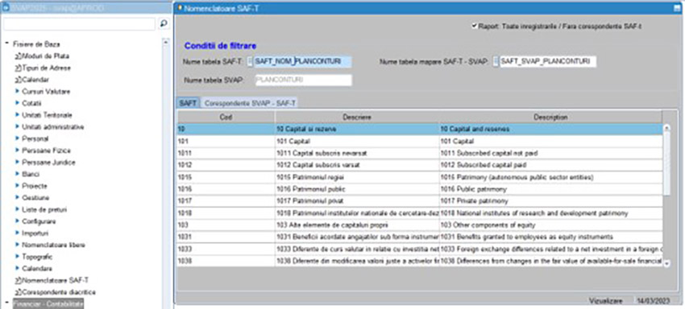Expand the Cursuri Valutare node

(18, 92)
